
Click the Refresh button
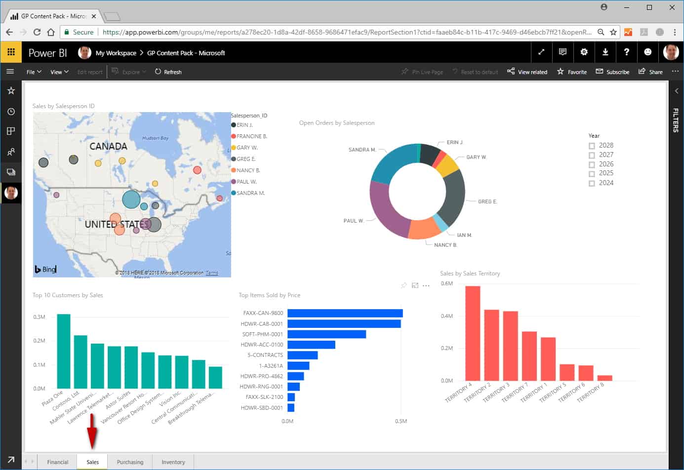point(168,72)
